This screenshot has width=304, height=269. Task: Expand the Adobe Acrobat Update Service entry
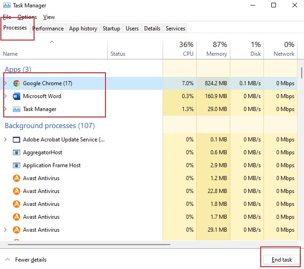(x=6, y=140)
